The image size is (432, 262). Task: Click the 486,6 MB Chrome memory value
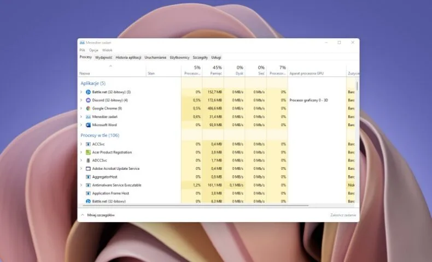click(x=214, y=109)
